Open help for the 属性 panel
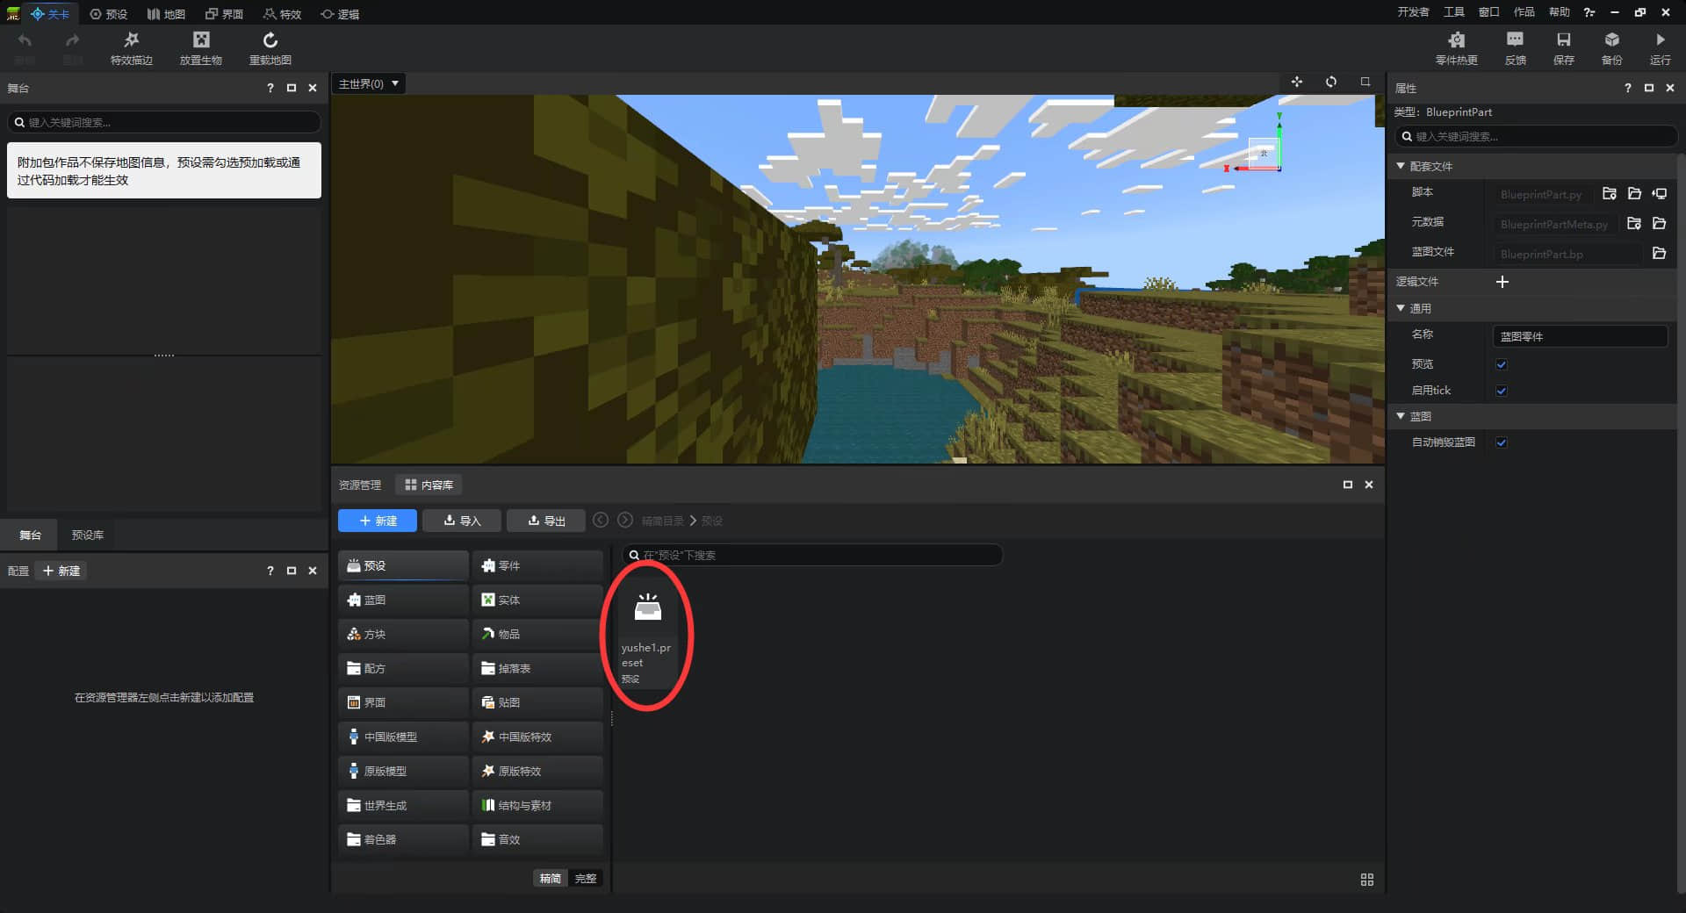The height and width of the screenshot is (913, 1686). point(1628,88)
